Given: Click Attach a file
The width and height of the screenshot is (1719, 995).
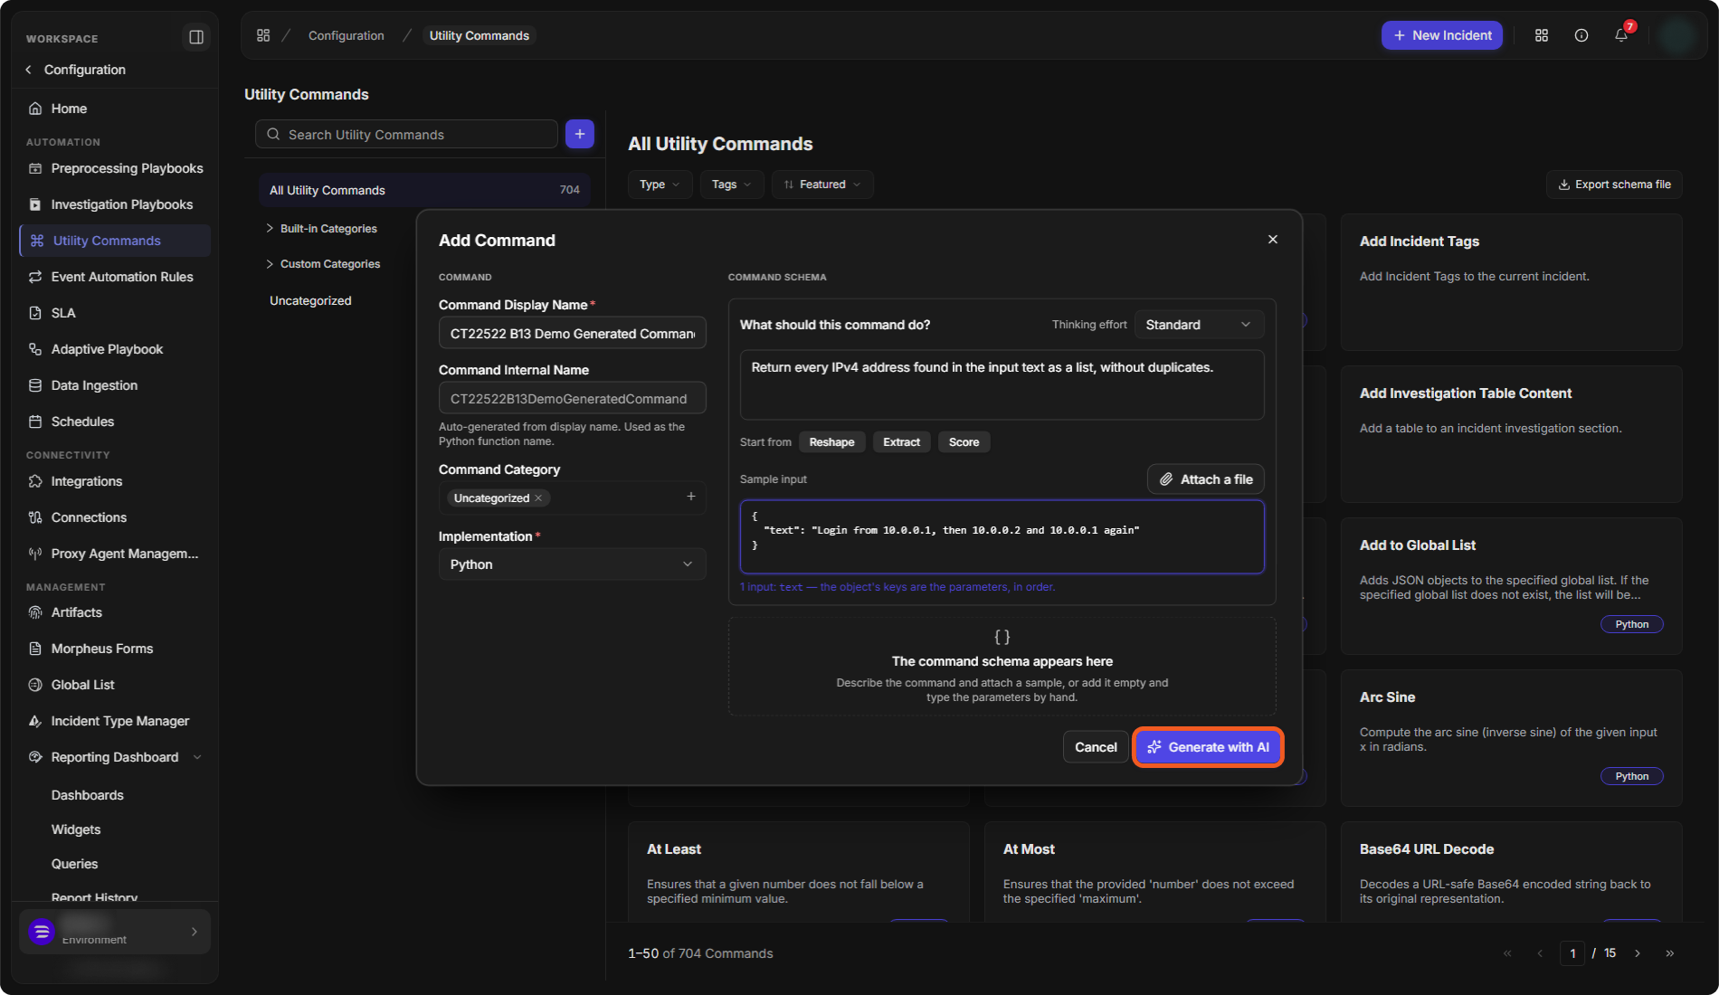Looking at the screenshot, I should (x=1206, y=479).
